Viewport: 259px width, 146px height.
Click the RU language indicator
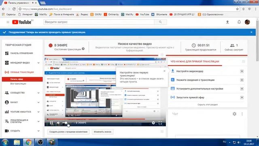pos(224,142)
